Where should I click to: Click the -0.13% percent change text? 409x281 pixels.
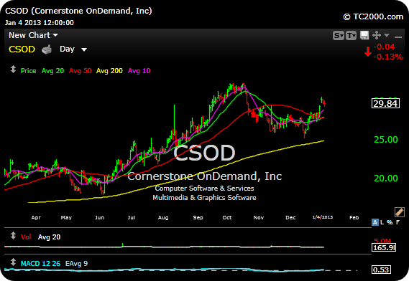coord(388,57)
